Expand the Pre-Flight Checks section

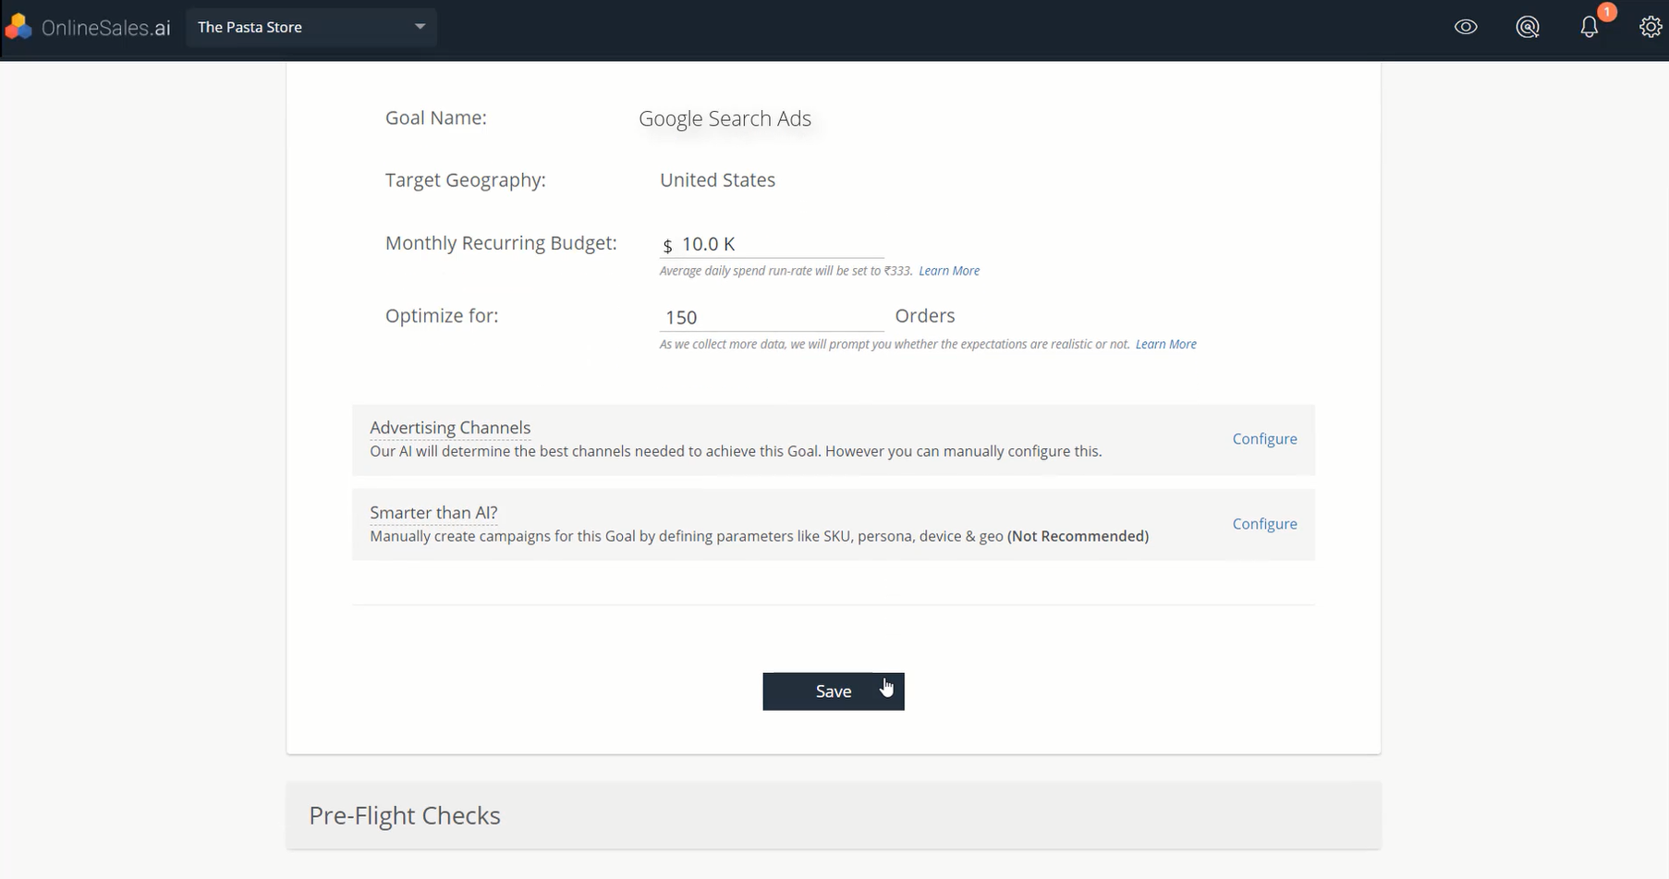click(834, 815)
